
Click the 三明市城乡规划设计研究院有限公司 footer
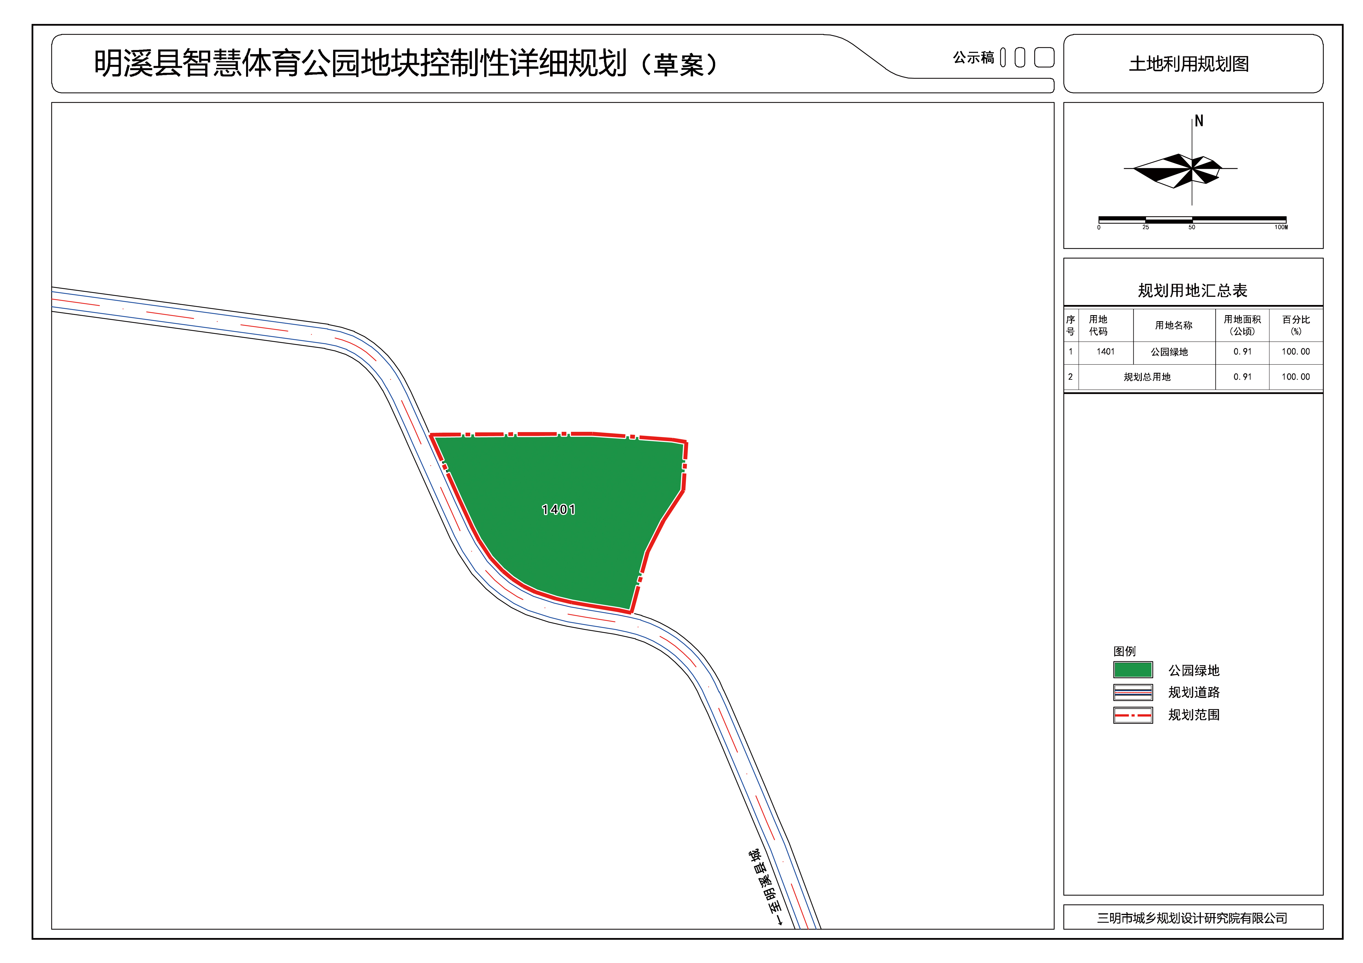1192,918
